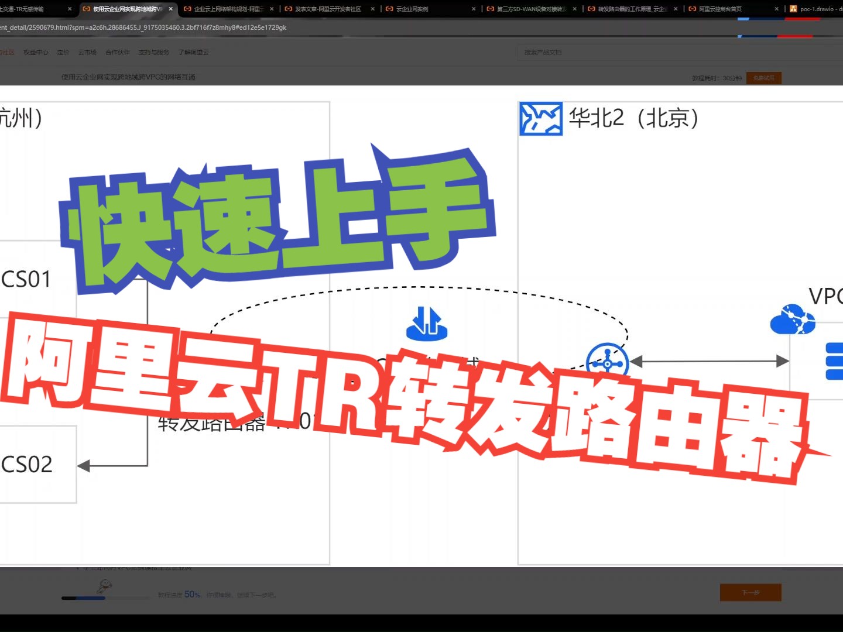Viewport: 843px width, 632px height.
Task: Click the favicon on the 第三方SD-WAN设备对接 tab
Action: point(490,9)
